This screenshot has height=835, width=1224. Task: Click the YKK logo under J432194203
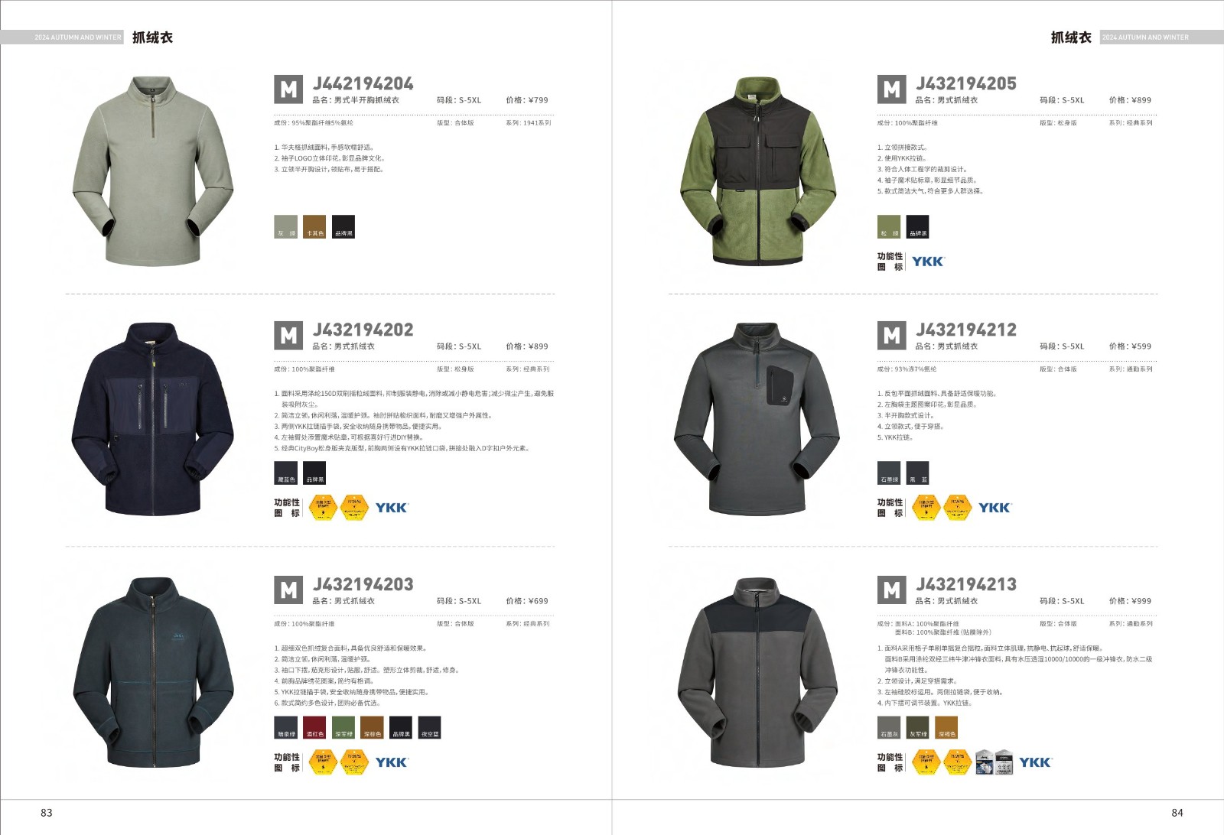[392, 762]
